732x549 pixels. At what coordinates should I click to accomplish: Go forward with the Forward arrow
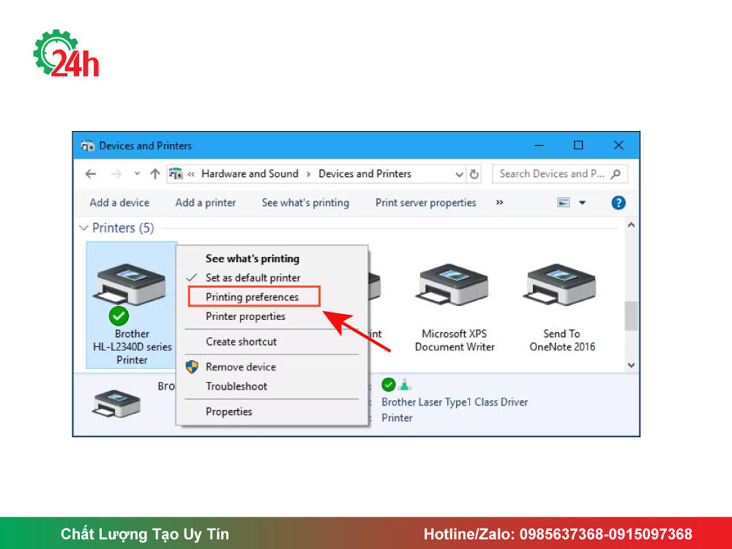(x=116, y=174)
